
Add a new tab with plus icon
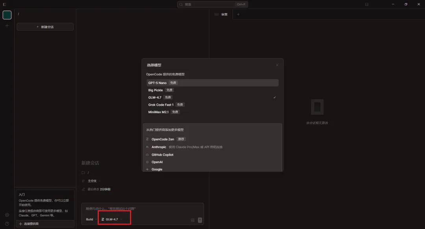pyautogui.click(x=238, y=15)
